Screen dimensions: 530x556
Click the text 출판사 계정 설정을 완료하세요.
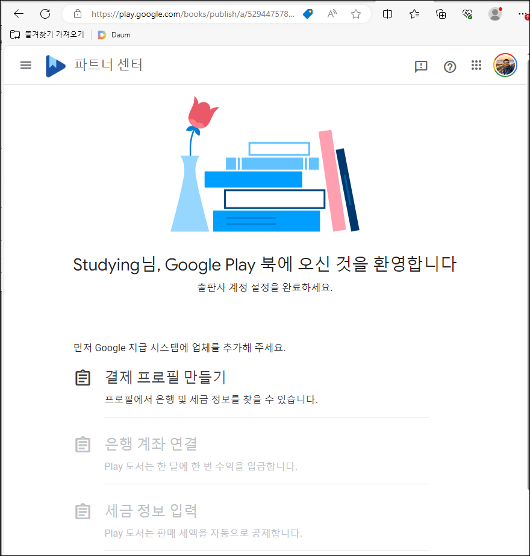point(265,287)
